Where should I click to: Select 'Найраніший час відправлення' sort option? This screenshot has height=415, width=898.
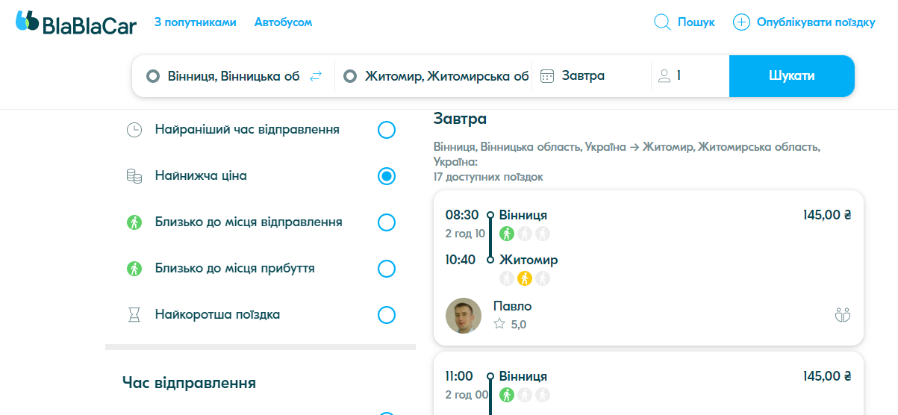click(x=386, y=130)
